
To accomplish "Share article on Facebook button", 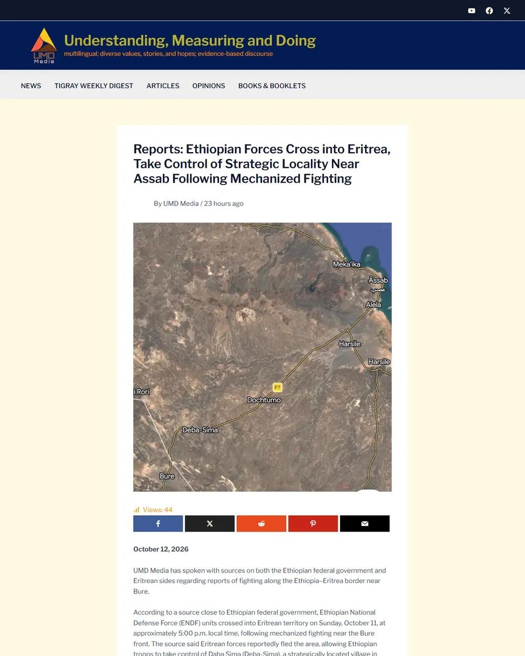I will coord(158,524).
